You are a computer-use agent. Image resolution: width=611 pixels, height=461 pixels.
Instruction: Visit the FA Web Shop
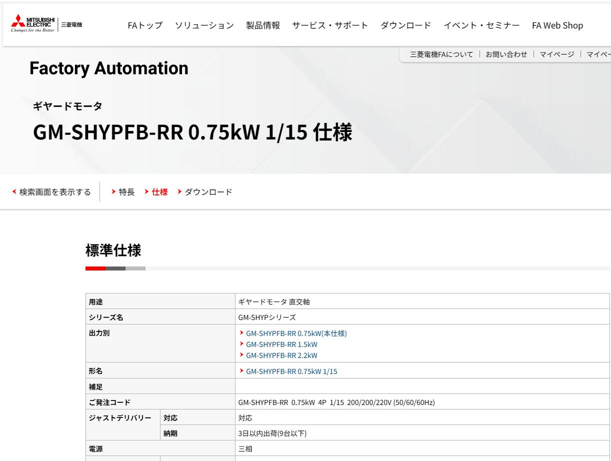[557, 25]
